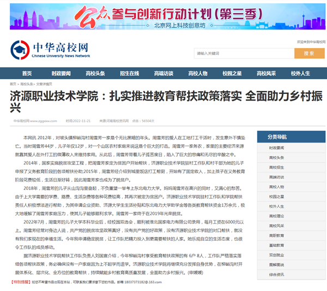
Task: Open 首页 in the navigation bar
Action: click(x=27, y=73)
